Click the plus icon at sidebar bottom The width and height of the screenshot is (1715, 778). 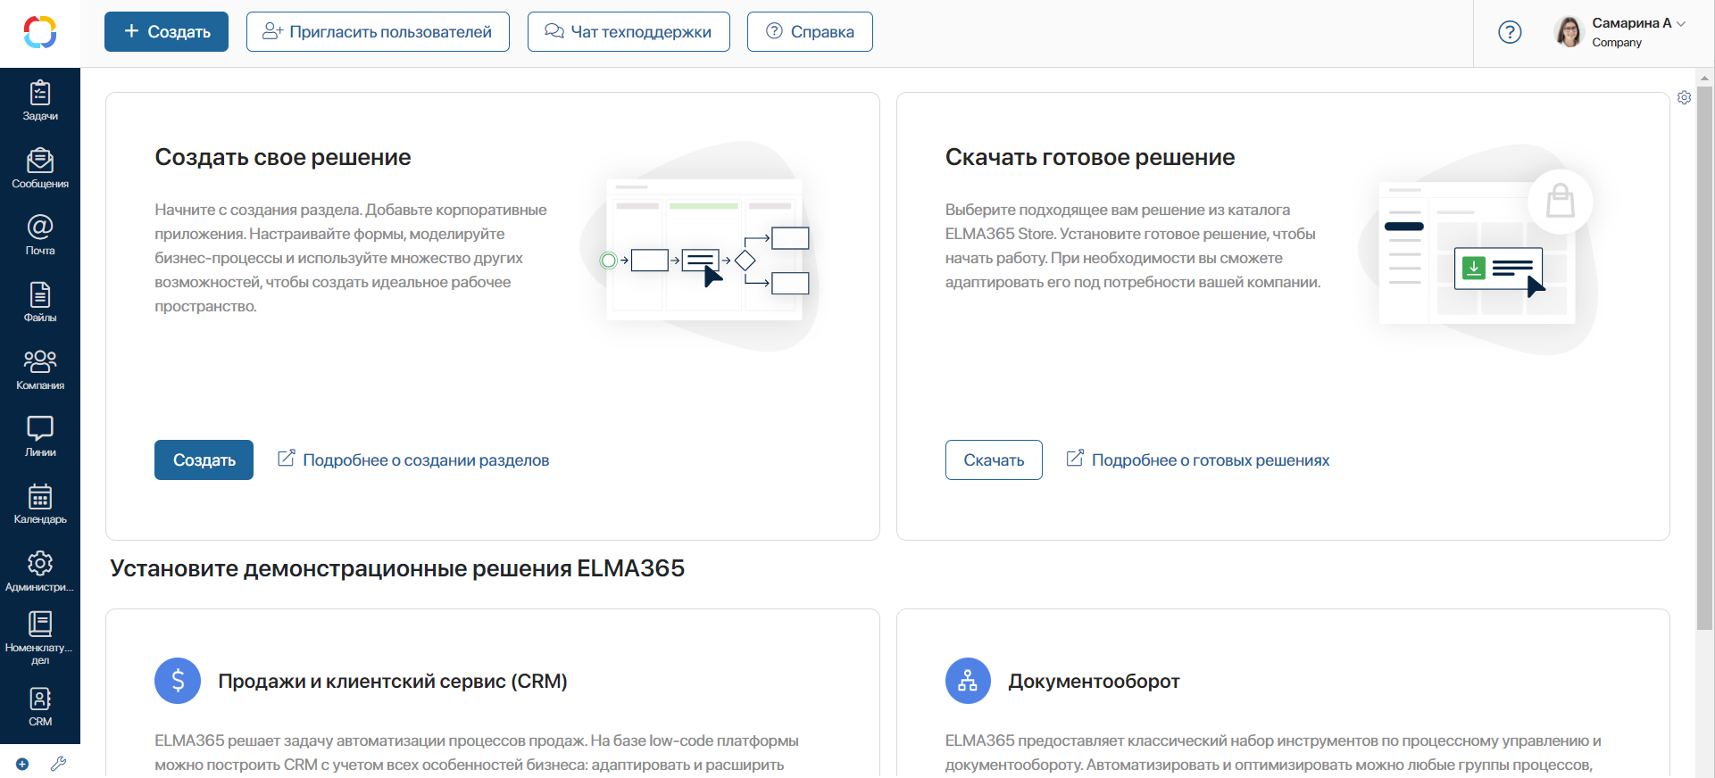pos(22,764)
